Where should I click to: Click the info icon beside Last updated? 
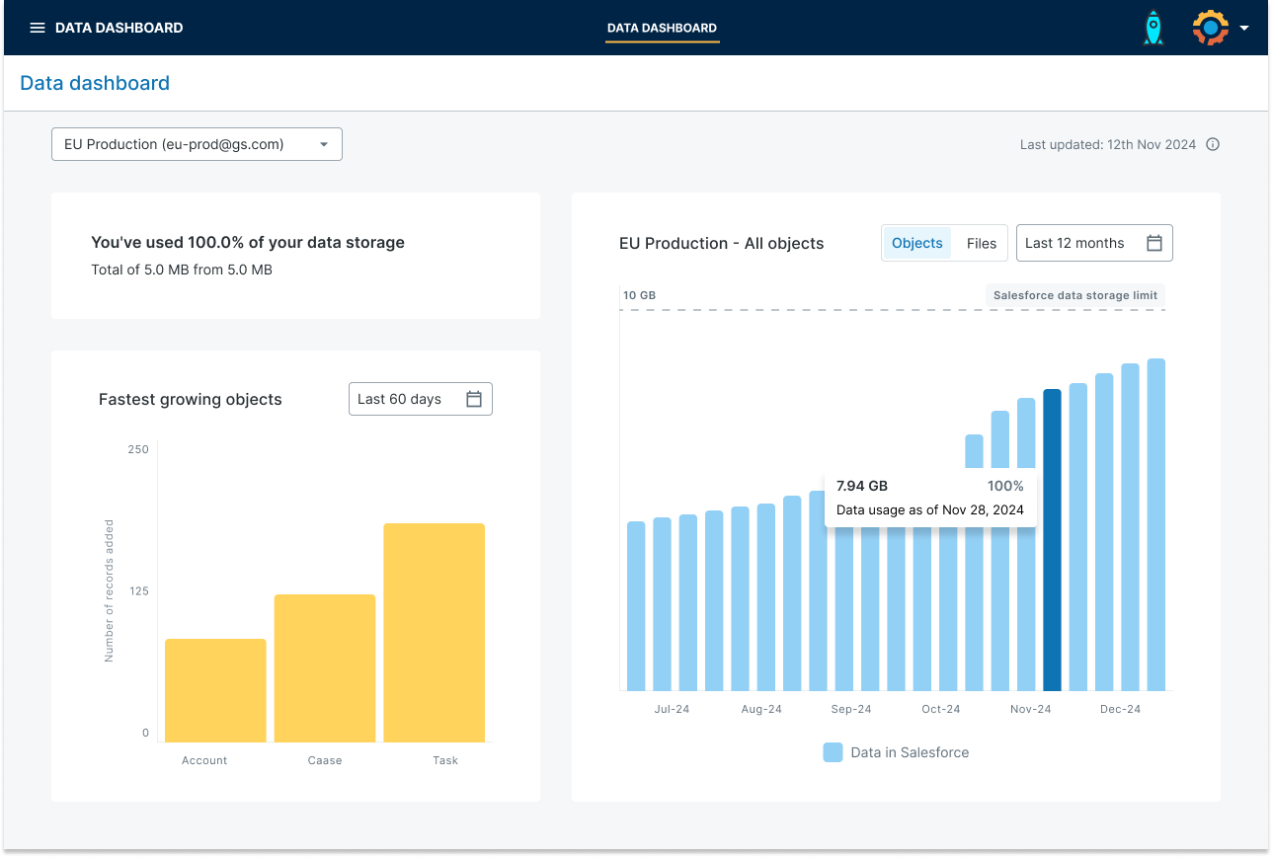[1213, 144]
